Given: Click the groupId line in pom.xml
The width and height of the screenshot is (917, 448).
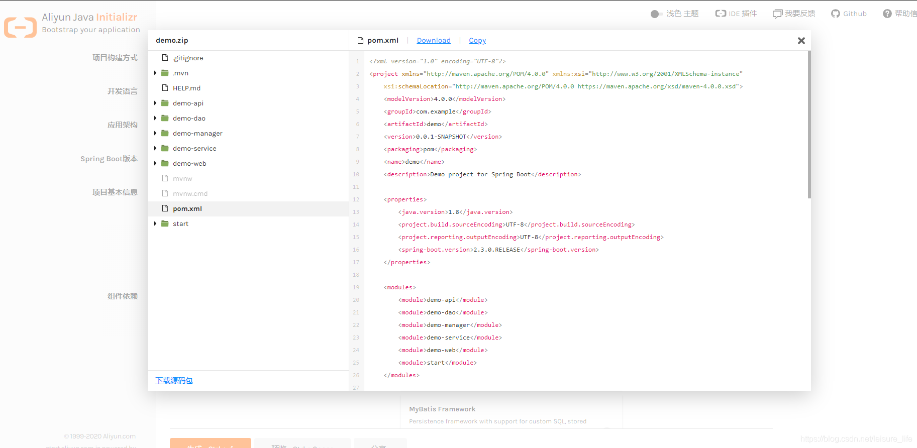Looking at the screenshot, I should point(437,111).
